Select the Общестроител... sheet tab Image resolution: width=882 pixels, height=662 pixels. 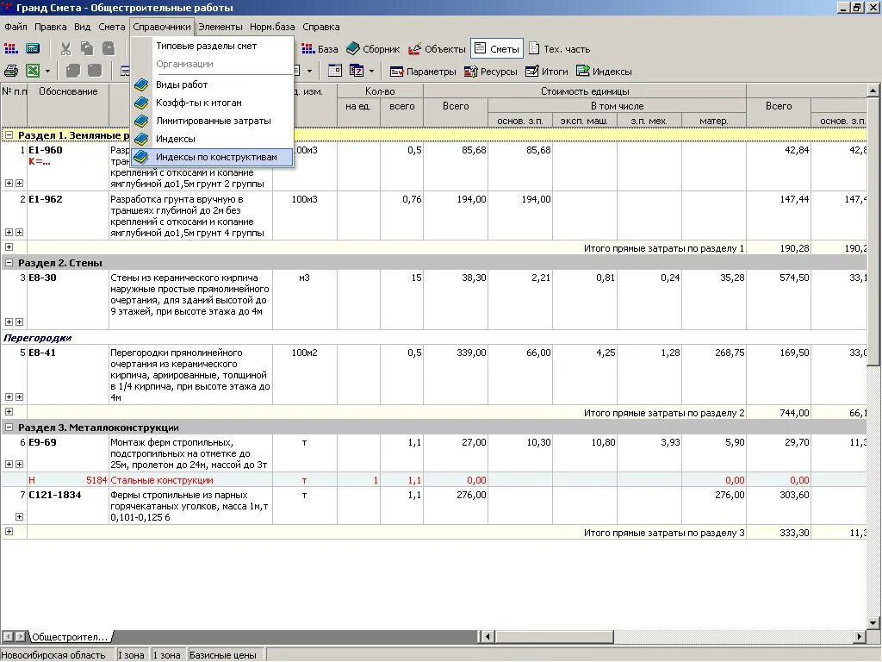click(x=69, y=637)
